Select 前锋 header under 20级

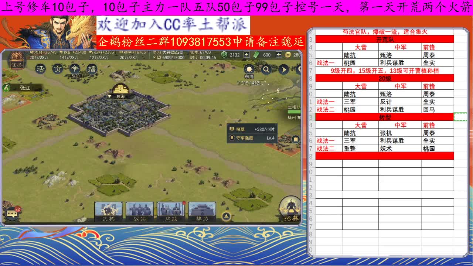click(438, 86)
